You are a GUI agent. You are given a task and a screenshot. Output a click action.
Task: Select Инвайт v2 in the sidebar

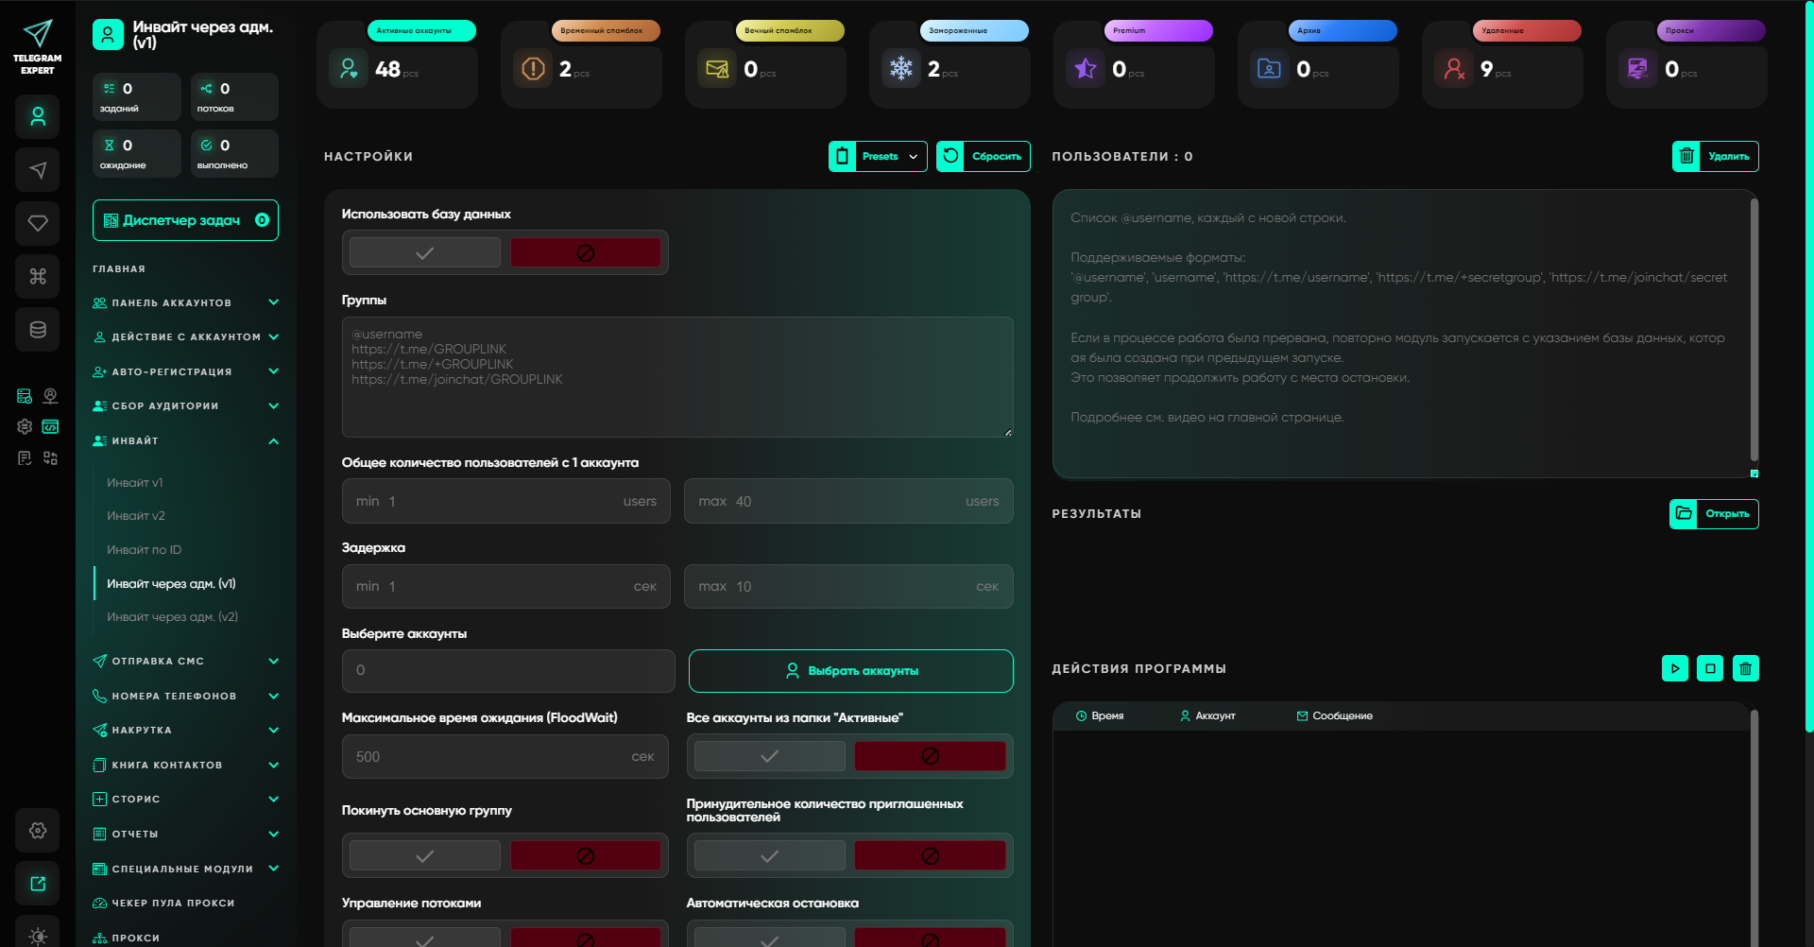[136, 516]
